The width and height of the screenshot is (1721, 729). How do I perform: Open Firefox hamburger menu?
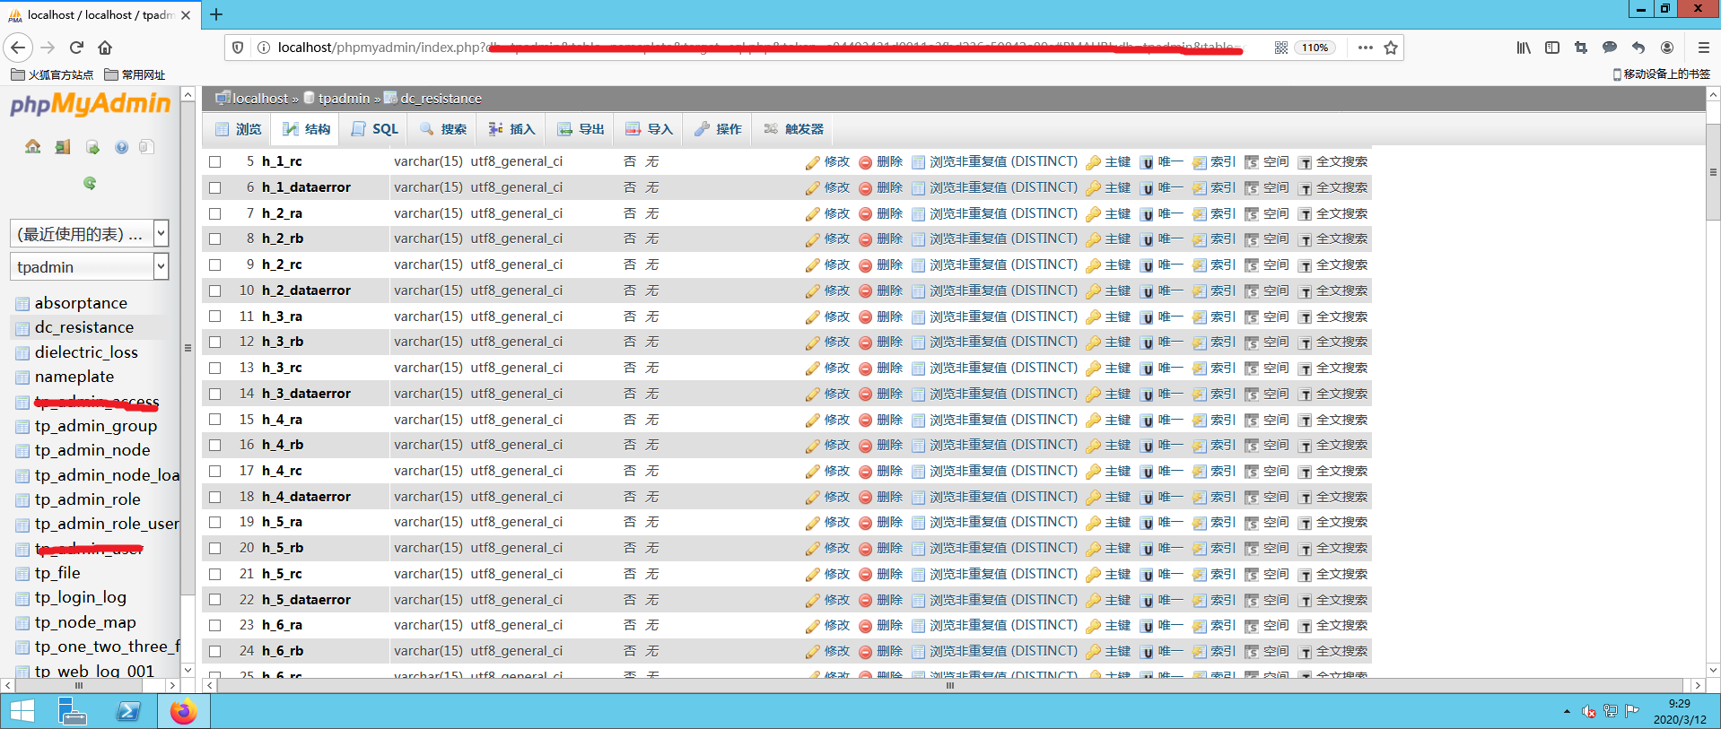(x=1703, y=48)
